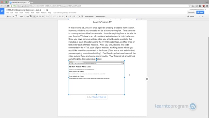Viewport: 209px width, 118px height.
Task: Click the red shield extension icon
Action: (x=203, y=6)
